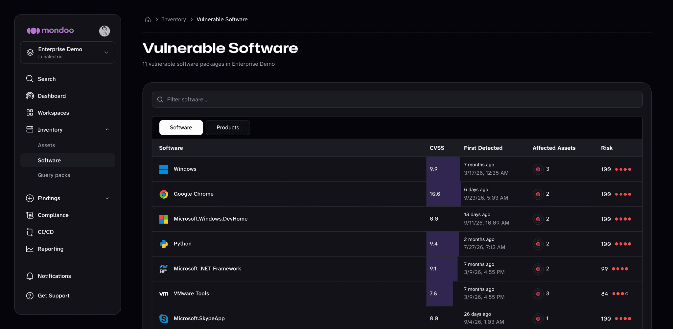The image size is (673, 329).
Task: Click the date 3/17/26, 12:35 AM
Action: 486,173
